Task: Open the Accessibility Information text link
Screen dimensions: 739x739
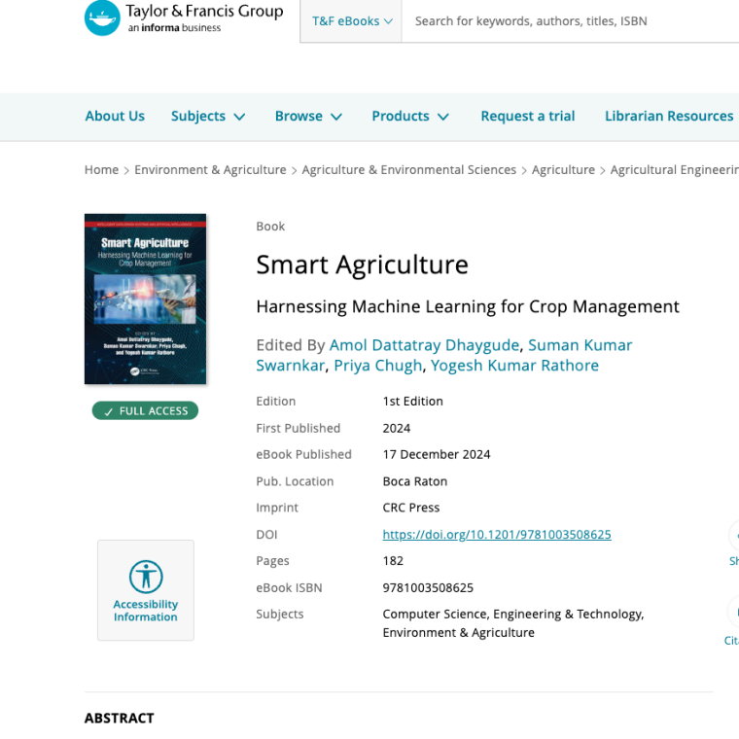Action: pos(146,611)
